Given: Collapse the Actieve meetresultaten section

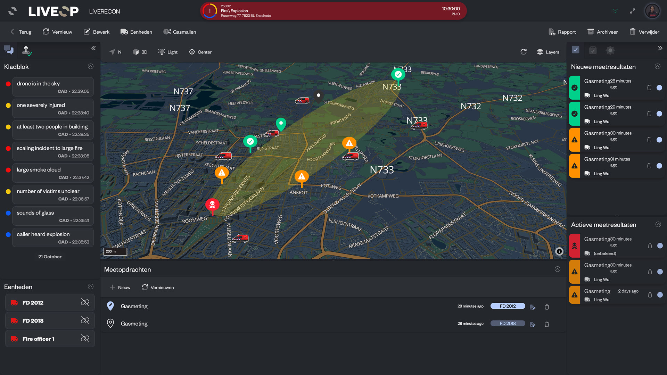Looking at the screenshot, I should point(658,224).
